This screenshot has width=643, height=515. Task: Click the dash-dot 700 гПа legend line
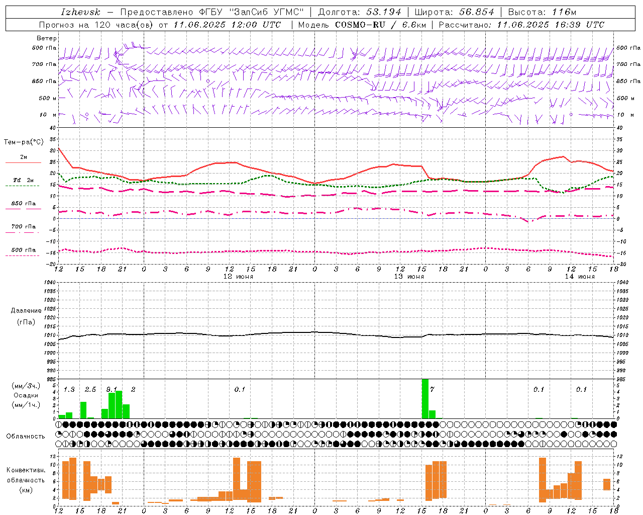[x=22, y=232]
